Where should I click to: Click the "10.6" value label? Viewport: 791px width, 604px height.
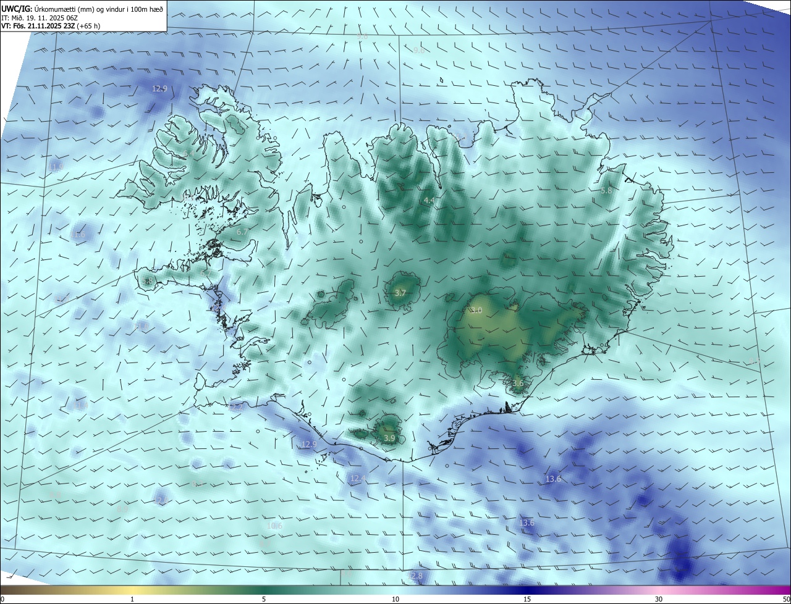pos(275,526)
